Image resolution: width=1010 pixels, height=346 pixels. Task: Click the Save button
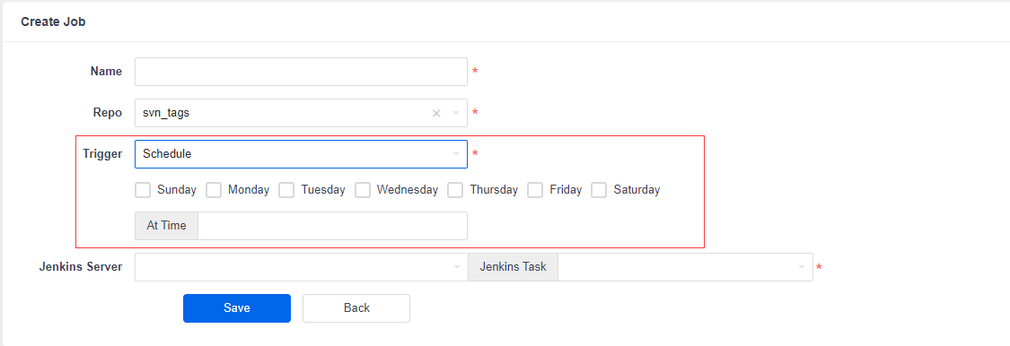click(237, 308)
